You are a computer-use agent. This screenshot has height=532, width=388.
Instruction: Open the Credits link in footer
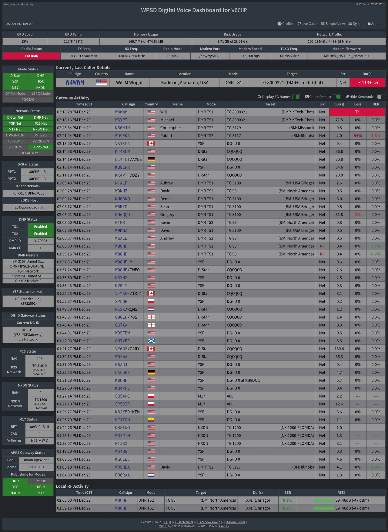click(x=224, y=526)
